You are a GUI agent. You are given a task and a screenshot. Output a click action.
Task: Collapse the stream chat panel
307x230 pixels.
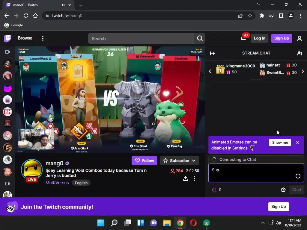tap(213, 53)
